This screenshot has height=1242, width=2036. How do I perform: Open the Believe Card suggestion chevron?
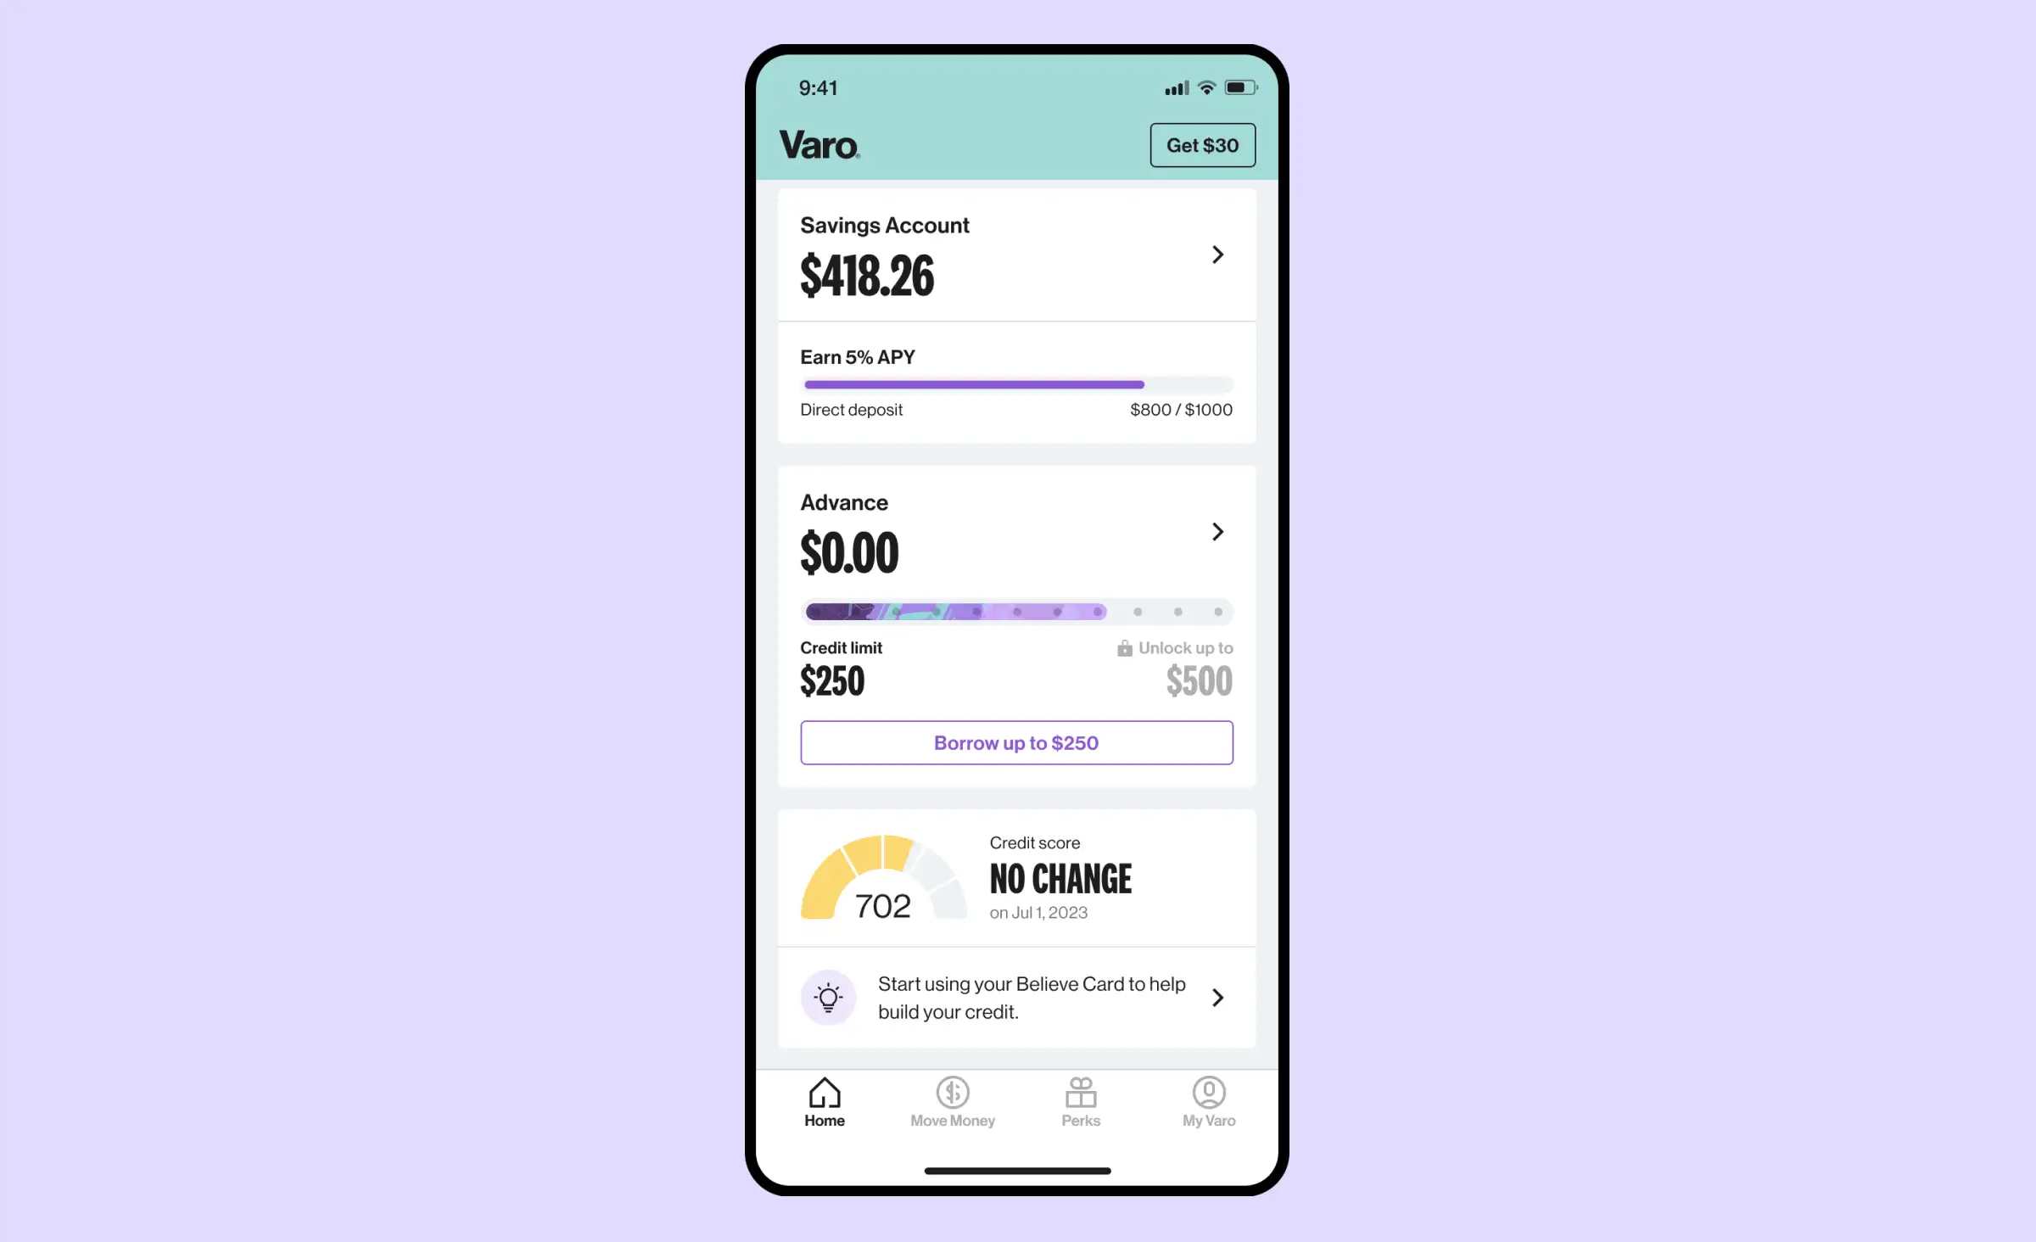tap(1219, 998)
